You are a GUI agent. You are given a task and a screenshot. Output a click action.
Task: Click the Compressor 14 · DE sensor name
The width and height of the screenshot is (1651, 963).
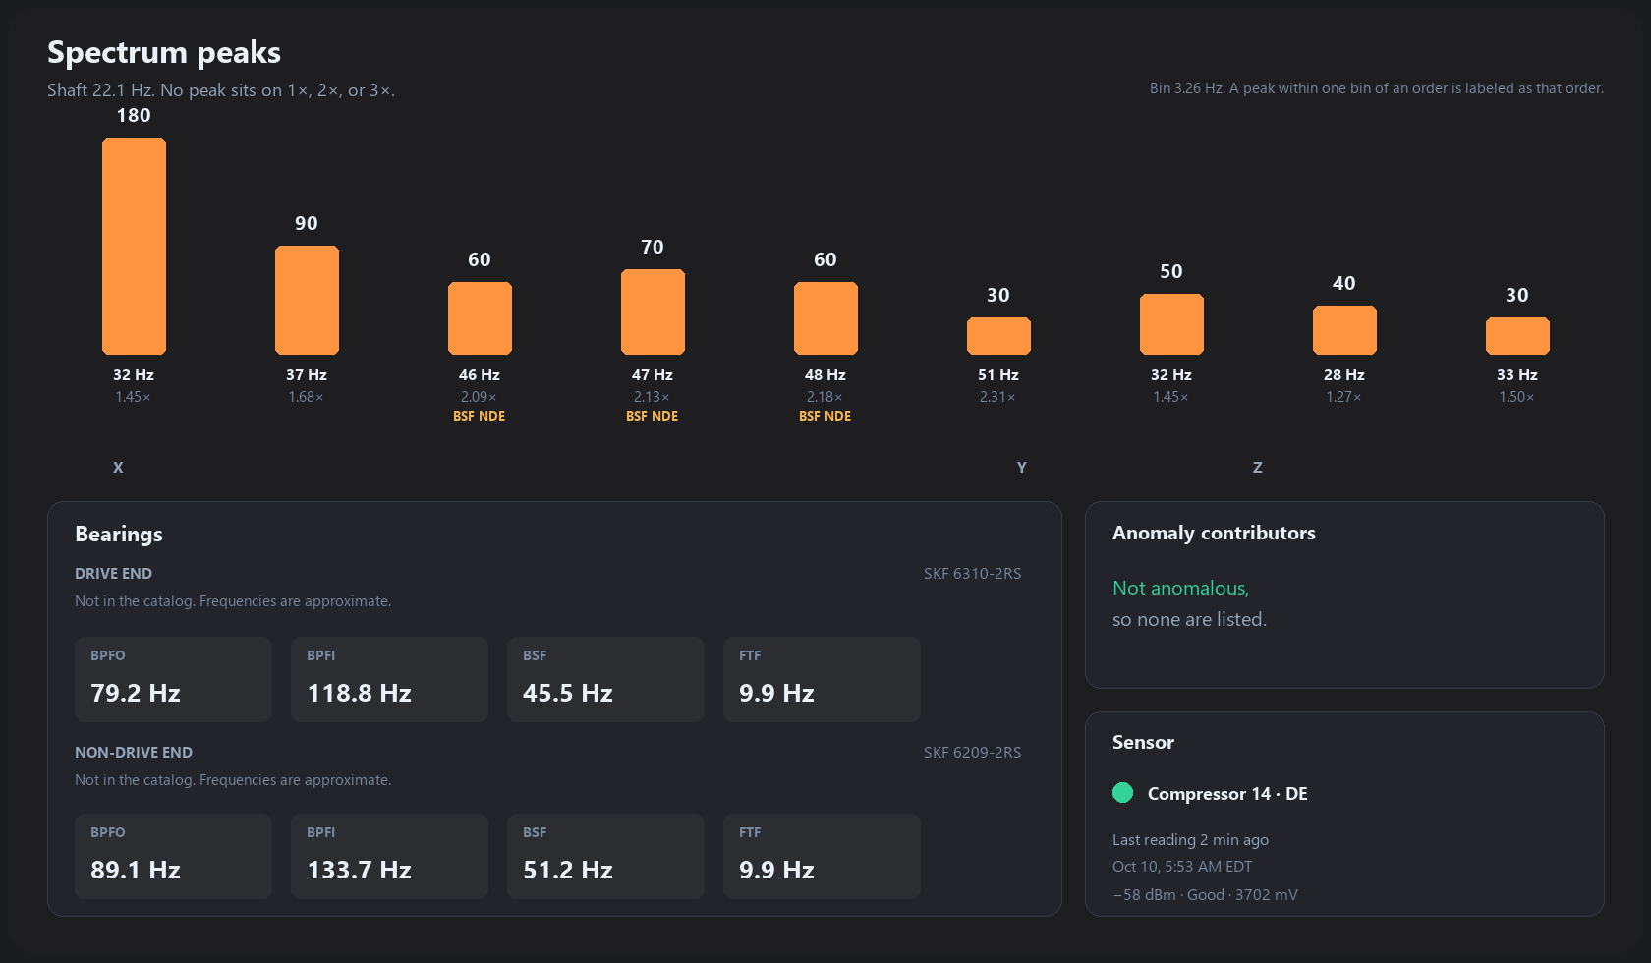pyautogui.click(x=1227, y=793)
